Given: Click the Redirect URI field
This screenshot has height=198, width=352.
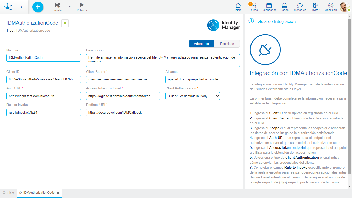Looking at the screenshot, I should (123, 112).
